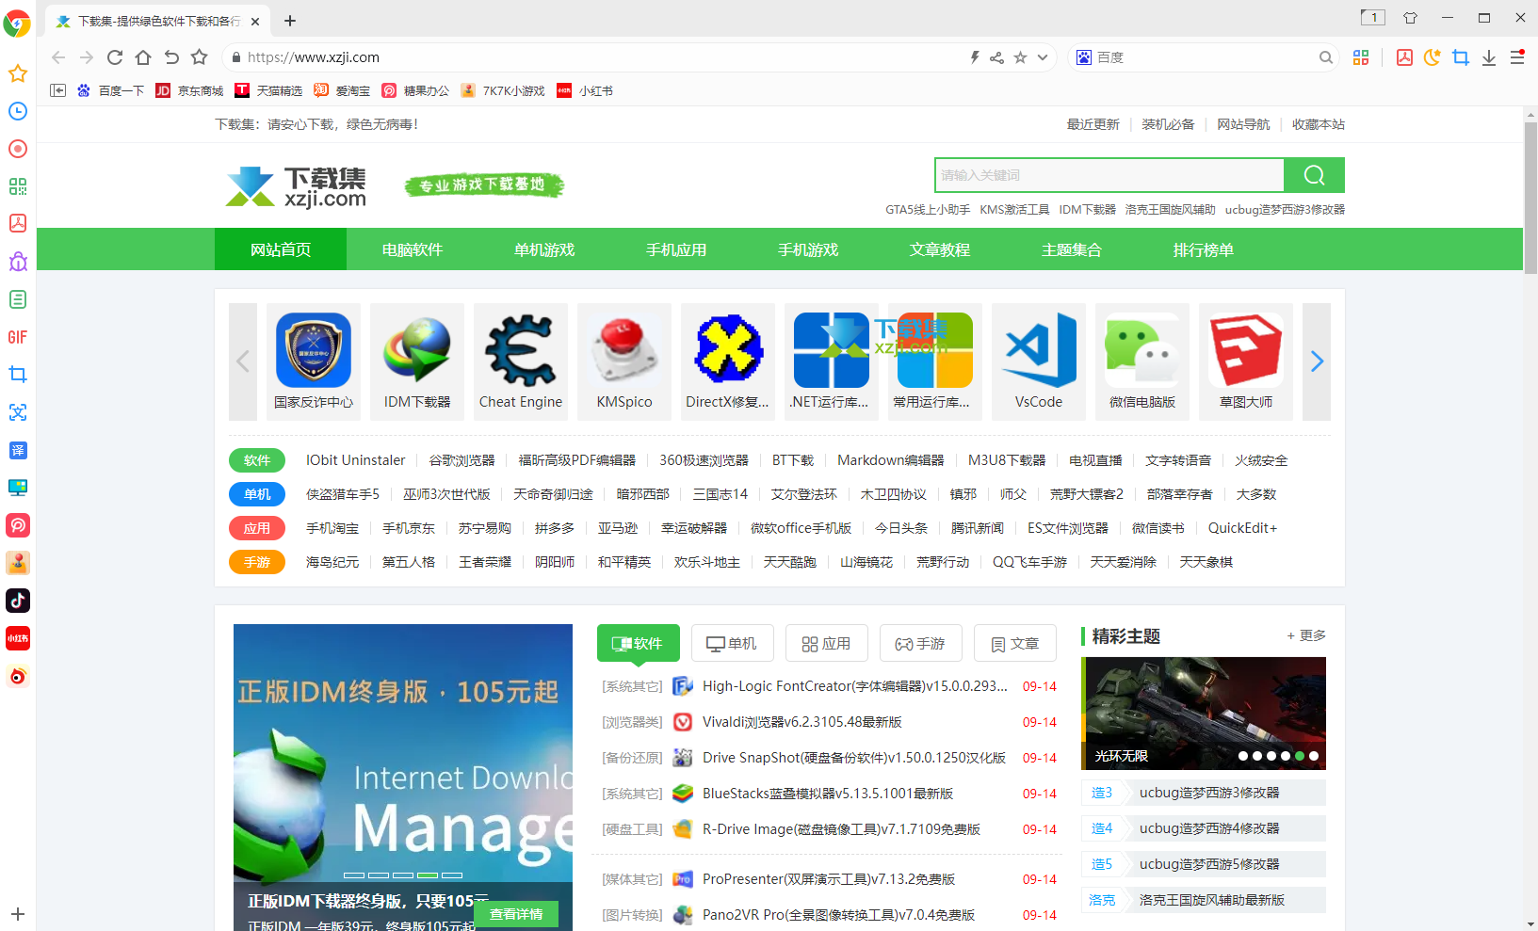Select fourth slide indicator on IDM banner
This screenshot has width=1538, height=931.
[x=428, y=875]
